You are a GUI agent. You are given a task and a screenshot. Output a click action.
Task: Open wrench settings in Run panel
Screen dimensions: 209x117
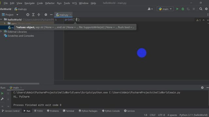point(2,99)
